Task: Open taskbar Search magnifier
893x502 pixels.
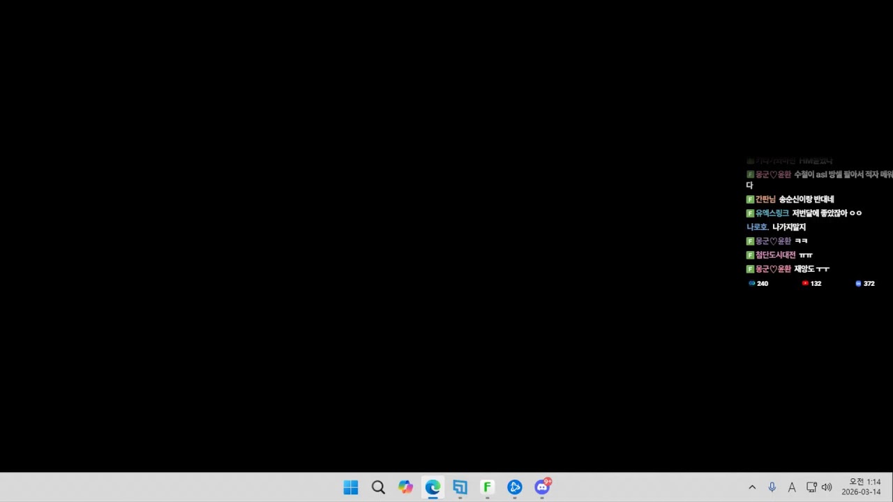Action: (378, 487)
